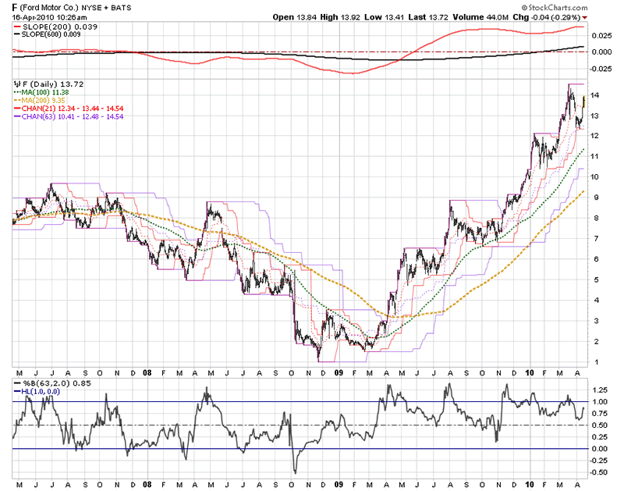The image size is (624, 491).
Task: Click the red CHAN(21) legend line marker
Action: pyautogui.click(x=16, y=108)
